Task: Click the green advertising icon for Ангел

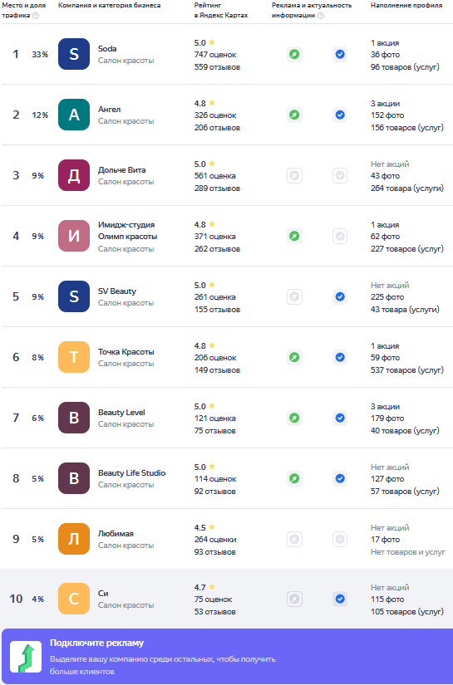Action: tap(295, 115)
